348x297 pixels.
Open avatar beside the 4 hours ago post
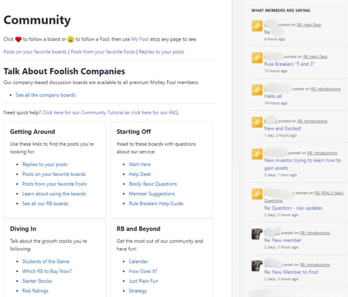click(257, 26)
